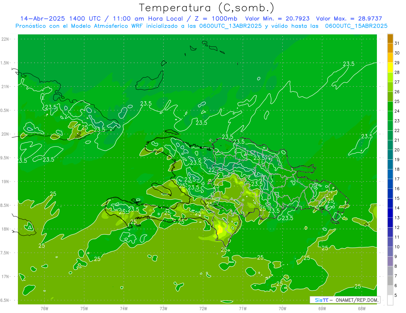Click the 75W longitude axis label
The height and width of the screenshot is (313, 406).
(x=84, y=308)
